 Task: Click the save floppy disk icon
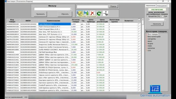coord(86,13)
